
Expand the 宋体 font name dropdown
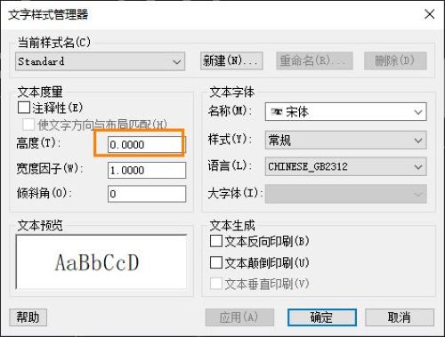345,112
